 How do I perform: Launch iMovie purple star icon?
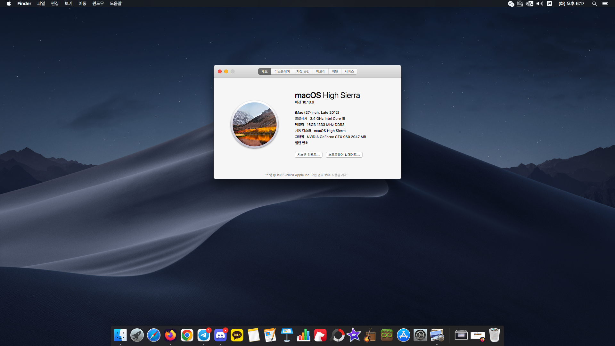tap(354, 335)
